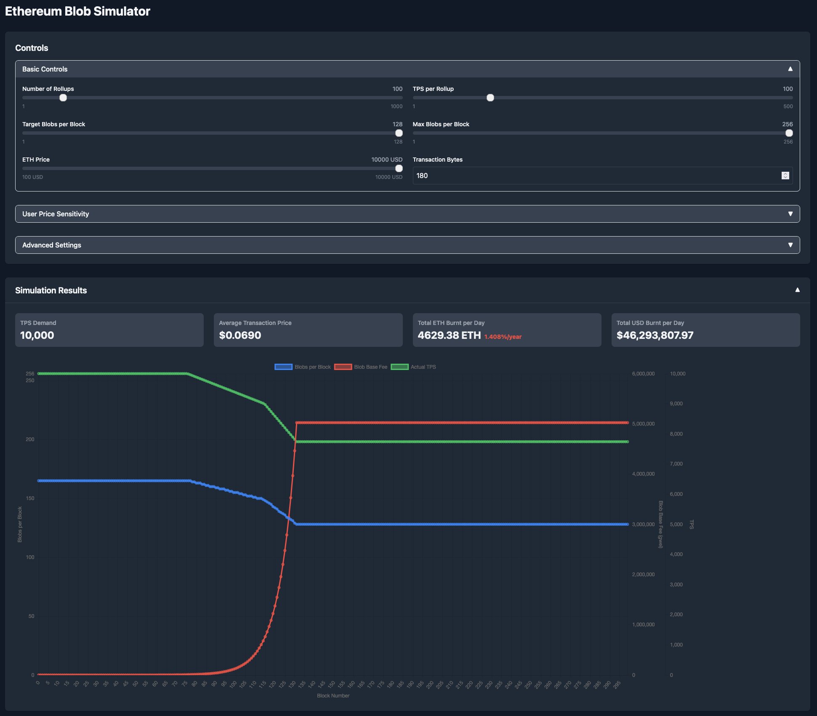Toggle Blob Base Fee legend swatch
Screen dimensions: 817x716
343,367
